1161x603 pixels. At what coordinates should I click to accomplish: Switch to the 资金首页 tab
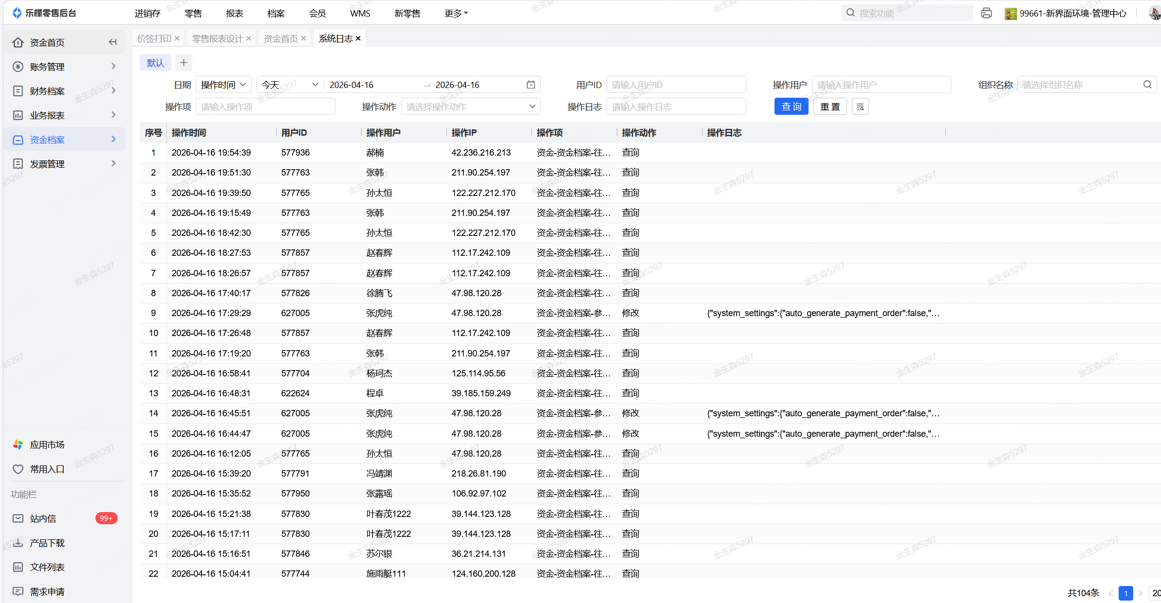(280, 38)
